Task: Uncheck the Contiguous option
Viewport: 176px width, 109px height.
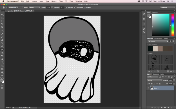Action: tap(75, 7)
